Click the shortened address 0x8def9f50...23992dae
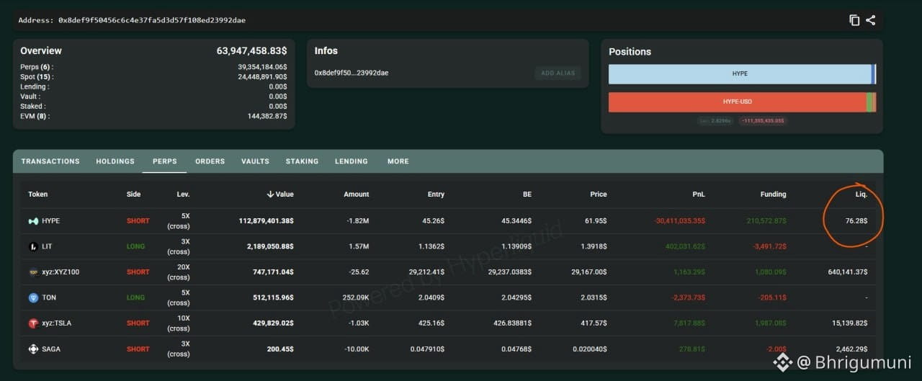 (x=352, y=73)
